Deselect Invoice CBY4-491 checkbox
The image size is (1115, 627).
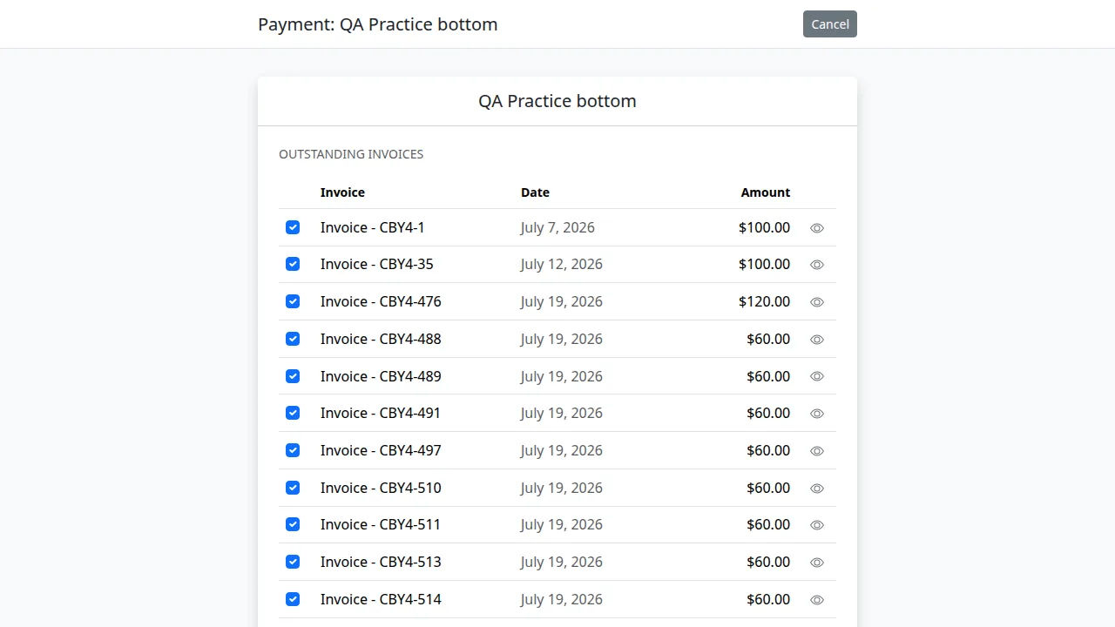coord(293,413)
